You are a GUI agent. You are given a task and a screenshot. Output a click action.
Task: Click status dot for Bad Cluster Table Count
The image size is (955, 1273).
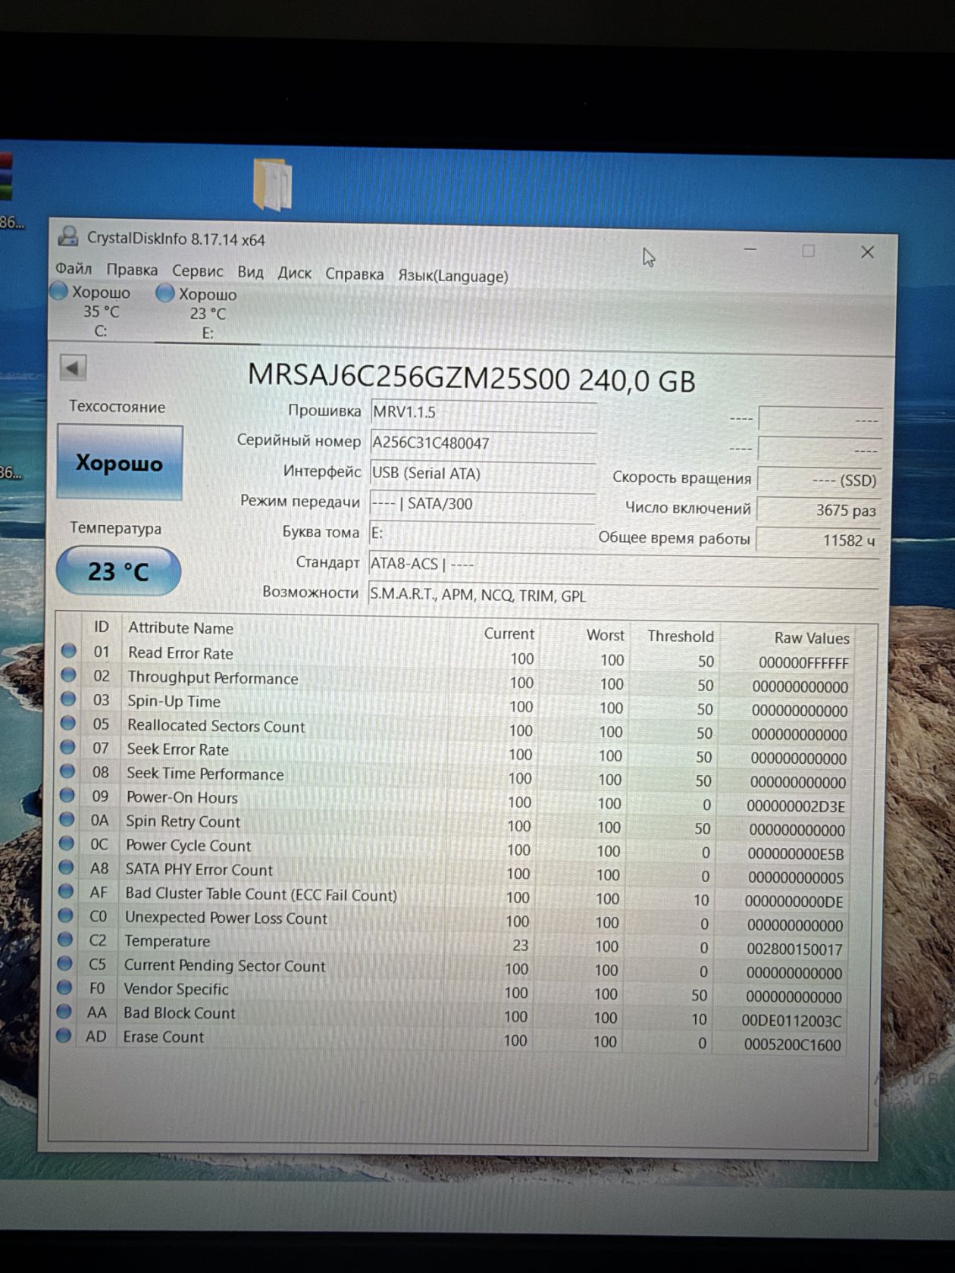click(x=65, y=891)
